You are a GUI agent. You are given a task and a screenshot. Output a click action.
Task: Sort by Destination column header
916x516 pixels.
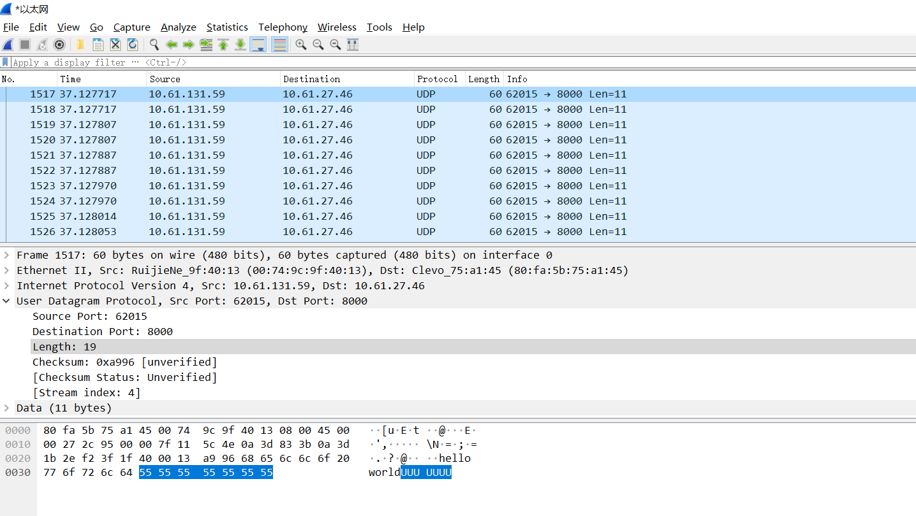(x=348, y=79)
